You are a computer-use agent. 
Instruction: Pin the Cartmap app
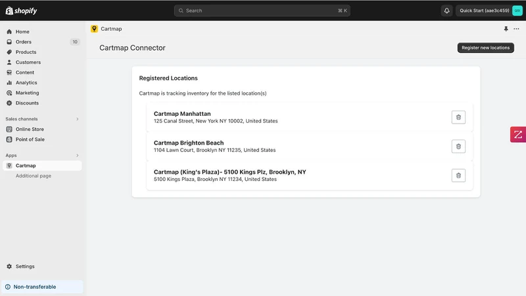click(506, 29)
